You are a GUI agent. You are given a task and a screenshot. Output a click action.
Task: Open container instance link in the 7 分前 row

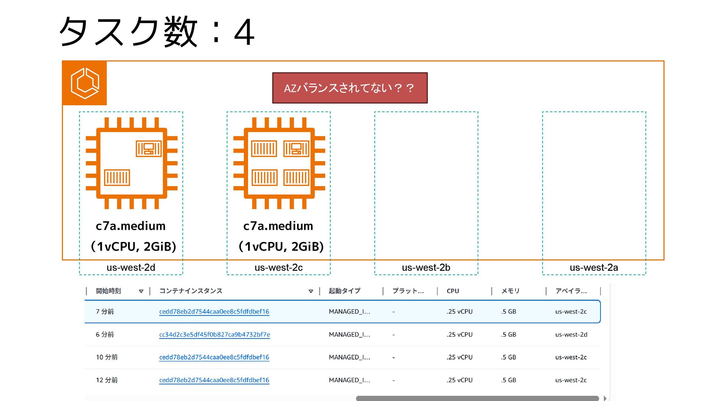pyautogui.click(x=214, y=312)
